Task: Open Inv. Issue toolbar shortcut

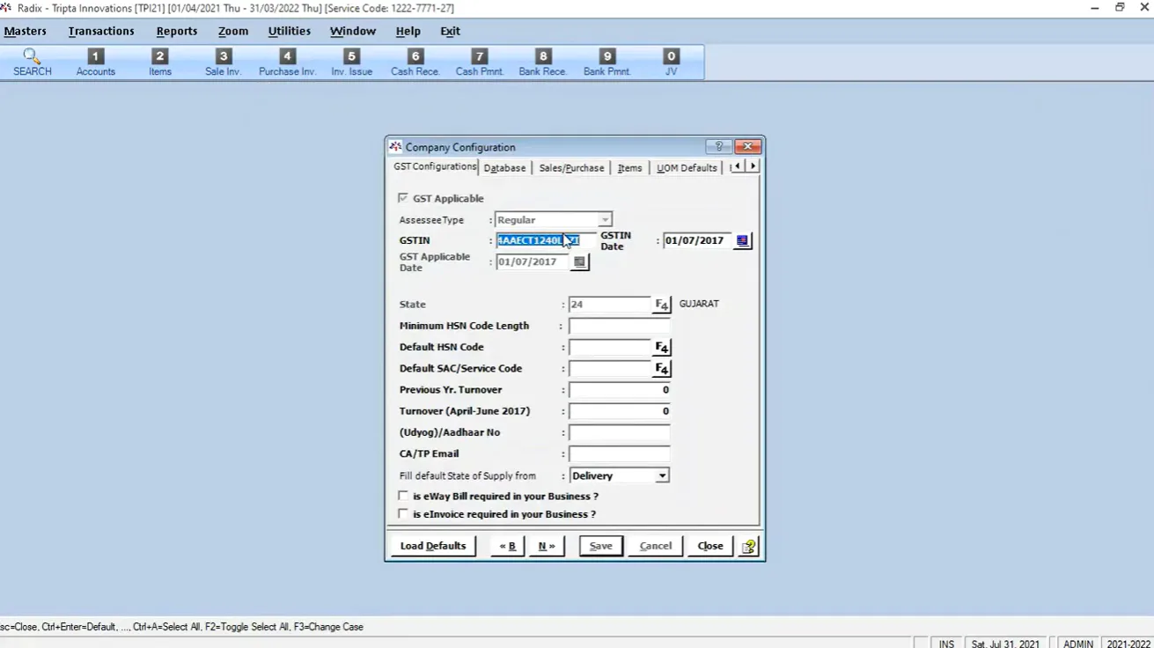Action: pyautogui.click(x=351, y=63)
